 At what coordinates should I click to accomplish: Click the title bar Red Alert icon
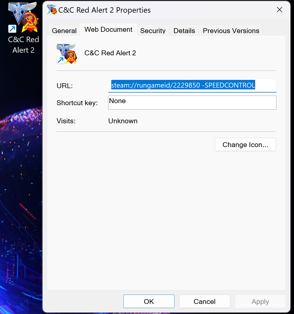52,10
